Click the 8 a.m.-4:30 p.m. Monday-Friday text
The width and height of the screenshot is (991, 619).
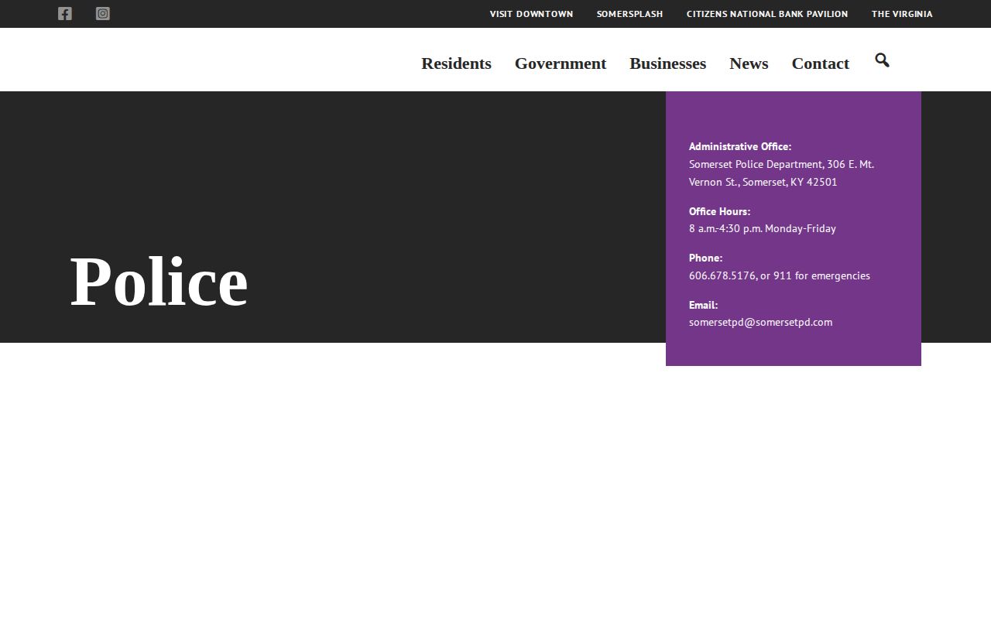tap(763, 228)
